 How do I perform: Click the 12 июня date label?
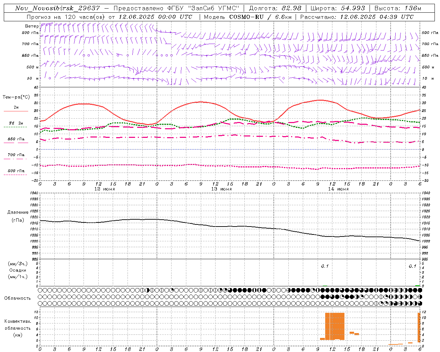[x=104, y=189]
